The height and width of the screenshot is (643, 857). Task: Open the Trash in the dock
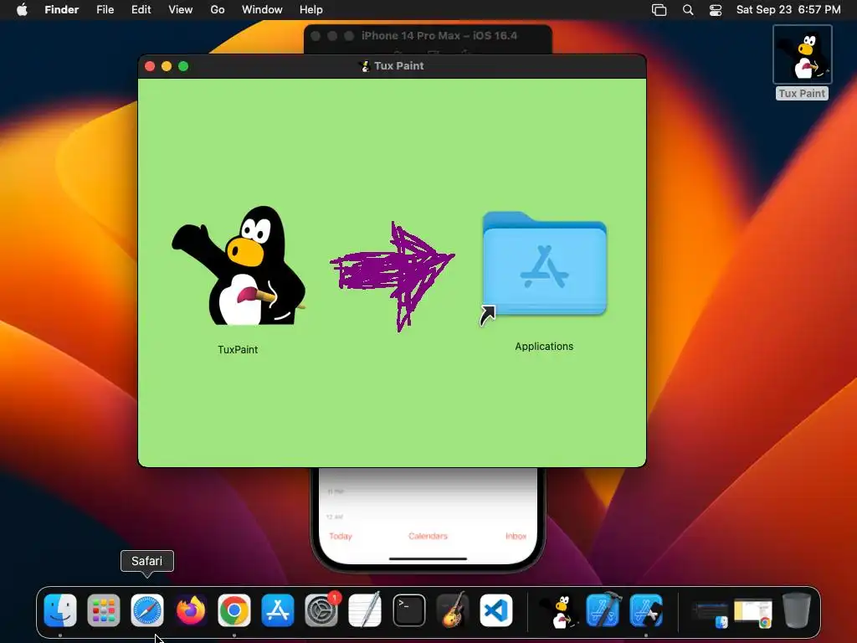pos(797,610)
